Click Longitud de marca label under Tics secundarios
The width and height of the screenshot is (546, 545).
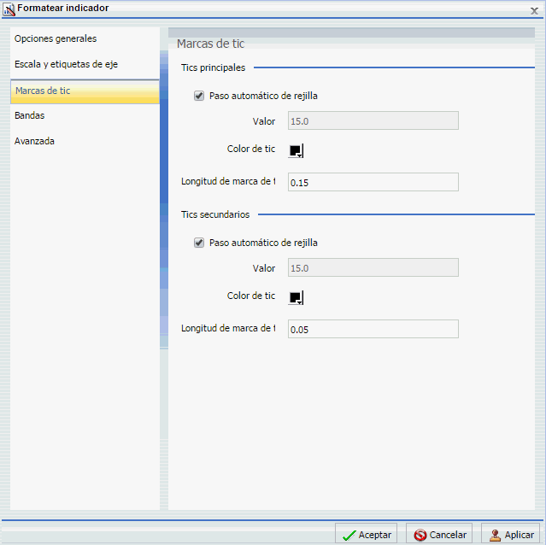228,328
